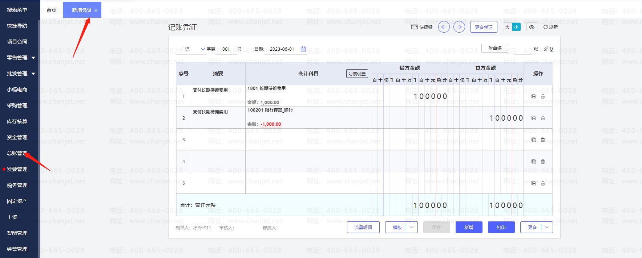Click the 摘要 cell in row 3
The image size is (642, 258).
point(218,140)
